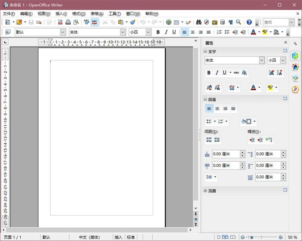Open the 小四 font size dropdown in sidebar
This screenshot has height=241, width=302.
click(x=283, y=60)
